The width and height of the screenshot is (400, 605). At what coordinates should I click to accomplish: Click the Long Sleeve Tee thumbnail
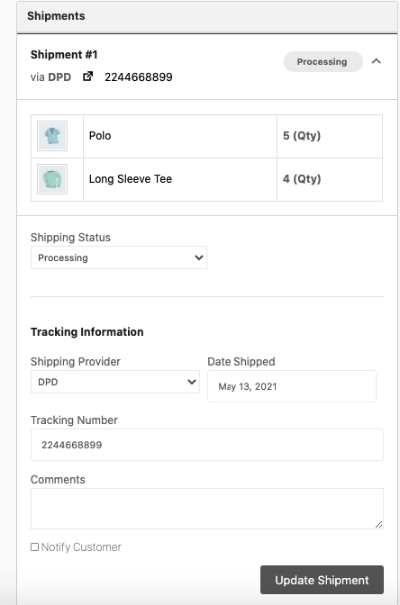click(52, 179)
